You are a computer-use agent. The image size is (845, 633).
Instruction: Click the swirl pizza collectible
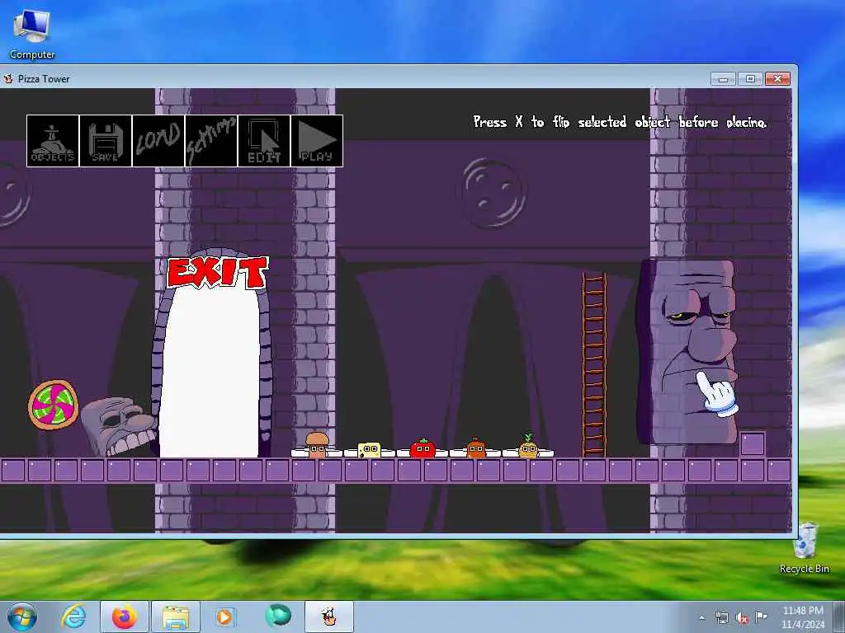click(x=54, y=405)
